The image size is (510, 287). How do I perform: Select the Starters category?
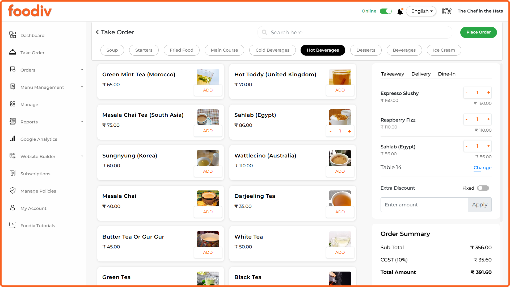(144, 50)
